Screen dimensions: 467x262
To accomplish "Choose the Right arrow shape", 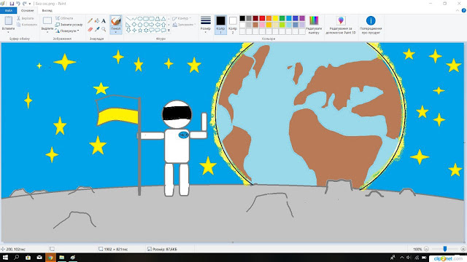I will pyautogui.click(x=152, y=24).
